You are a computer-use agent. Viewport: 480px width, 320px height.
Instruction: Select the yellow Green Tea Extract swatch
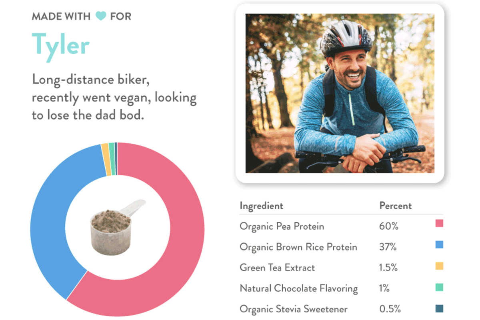pyautogui.click(x=439, y=266)
